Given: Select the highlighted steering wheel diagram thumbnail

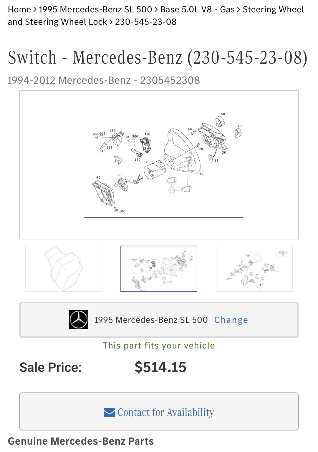Looking at the screenshot, I should [x=159, y=269].
